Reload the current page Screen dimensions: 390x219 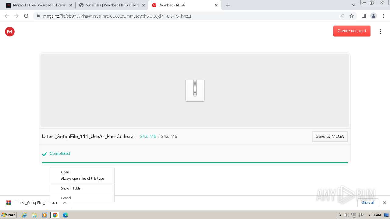point(26,16)
